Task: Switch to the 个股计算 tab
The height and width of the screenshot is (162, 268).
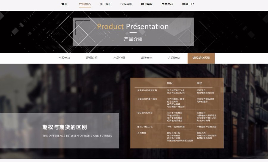Action: tap(64, 58)
